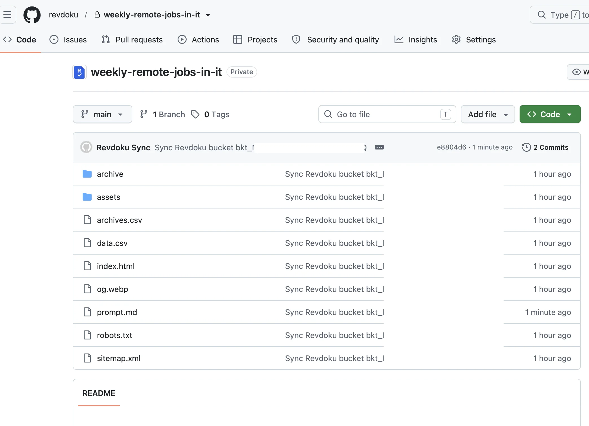Open the data.csv file
The height and width of the screenshot is (426, 589).
tap(112, 243)
